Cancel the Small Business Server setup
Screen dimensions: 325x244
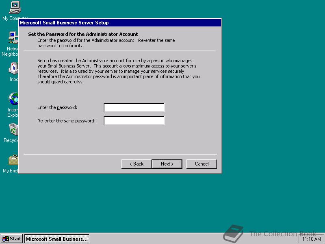[x=201, y=164]
